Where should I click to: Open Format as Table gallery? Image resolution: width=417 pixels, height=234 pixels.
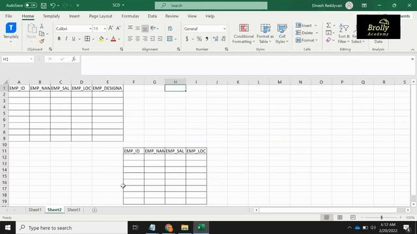265,33
